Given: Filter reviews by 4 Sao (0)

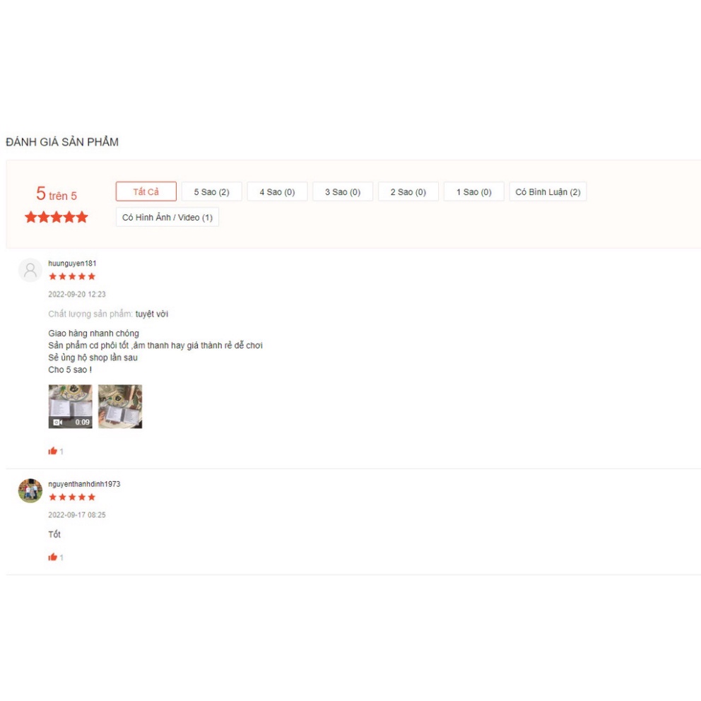Looking at the screenshot, I should pos(277,192).
